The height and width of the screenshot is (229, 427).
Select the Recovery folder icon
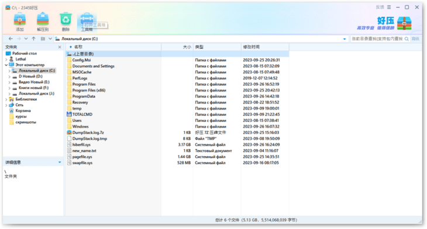coord(70,103)
